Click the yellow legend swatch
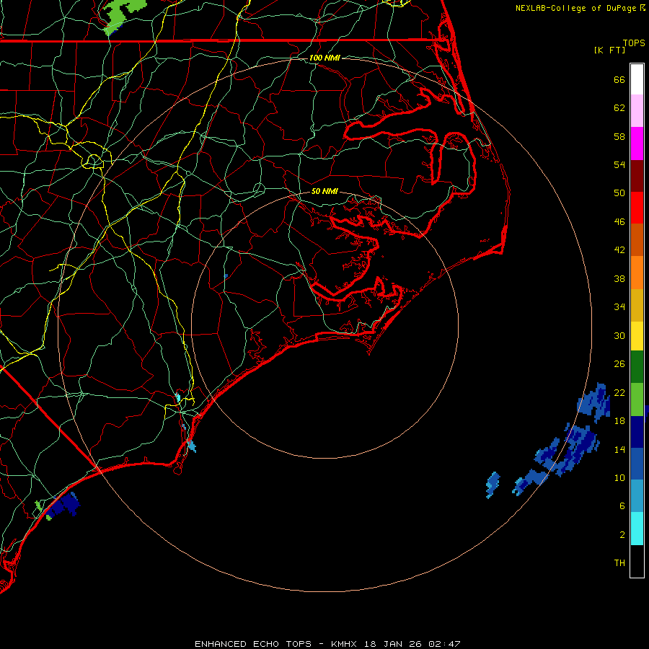The width and height of the screenshot is (649, 649). pos(637,336)
